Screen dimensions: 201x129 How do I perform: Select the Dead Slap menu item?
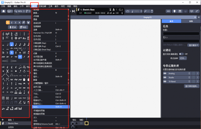coord(44,49)
